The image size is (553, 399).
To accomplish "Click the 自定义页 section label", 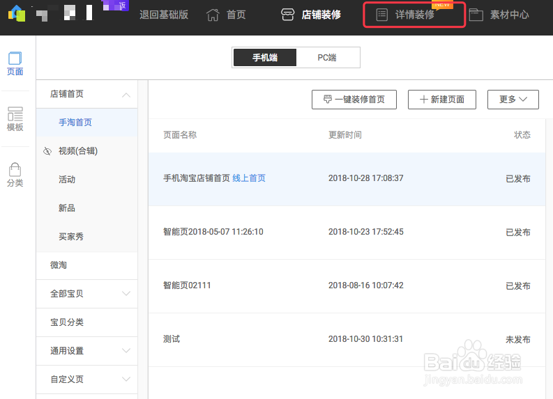I will pyautogui.click(x=67, y=379).
